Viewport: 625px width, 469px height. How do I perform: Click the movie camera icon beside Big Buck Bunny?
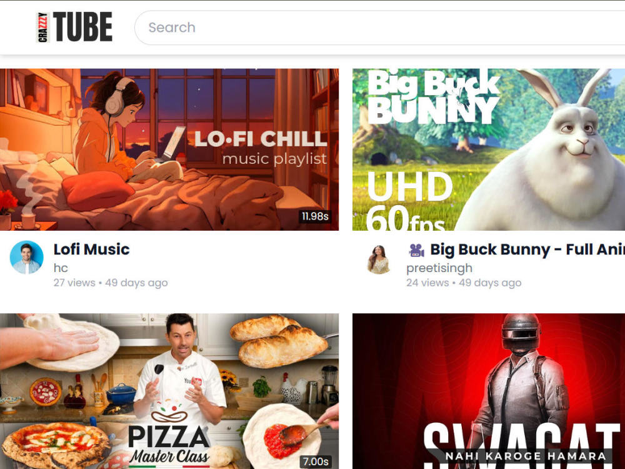[416, 250]
